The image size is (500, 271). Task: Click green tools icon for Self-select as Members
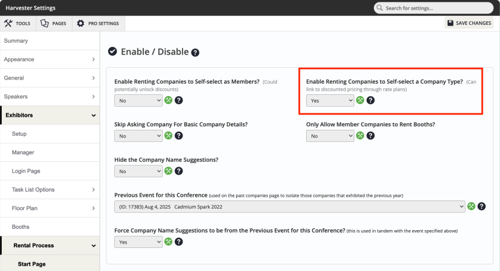coord(168,100)
